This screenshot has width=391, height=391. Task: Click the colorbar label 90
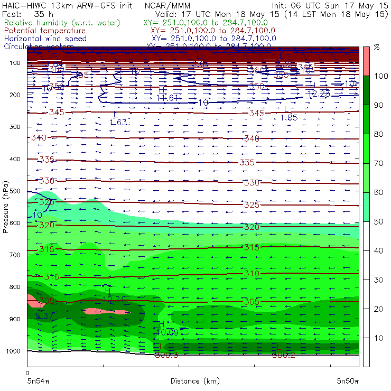click(x=378, y=105)
